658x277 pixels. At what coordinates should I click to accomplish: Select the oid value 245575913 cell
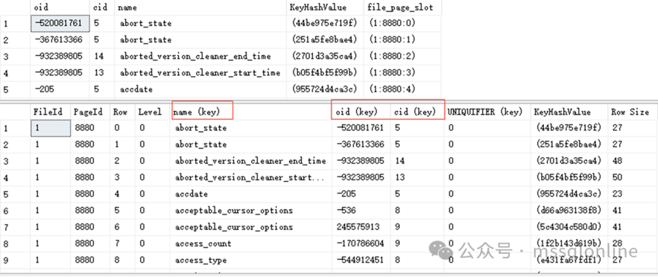(x=357, y=227)
